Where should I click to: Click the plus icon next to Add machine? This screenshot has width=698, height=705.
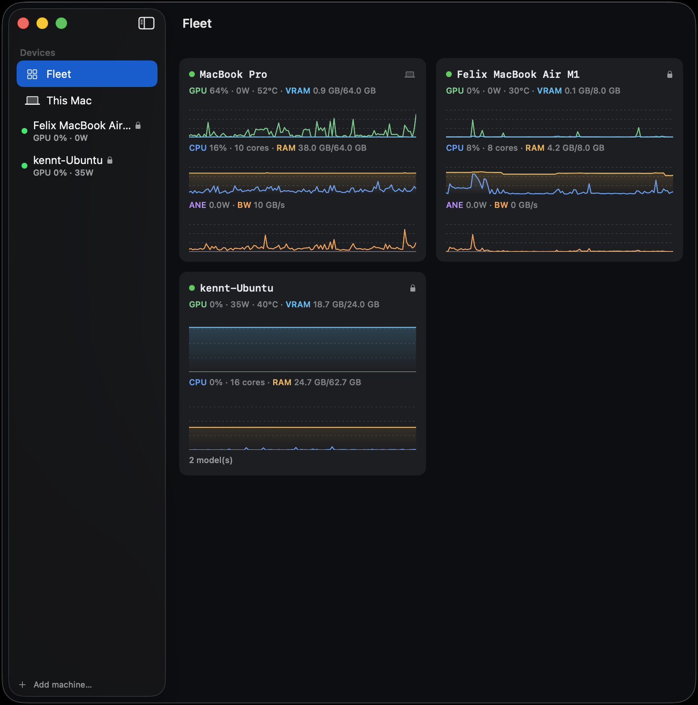pos(22,685)
